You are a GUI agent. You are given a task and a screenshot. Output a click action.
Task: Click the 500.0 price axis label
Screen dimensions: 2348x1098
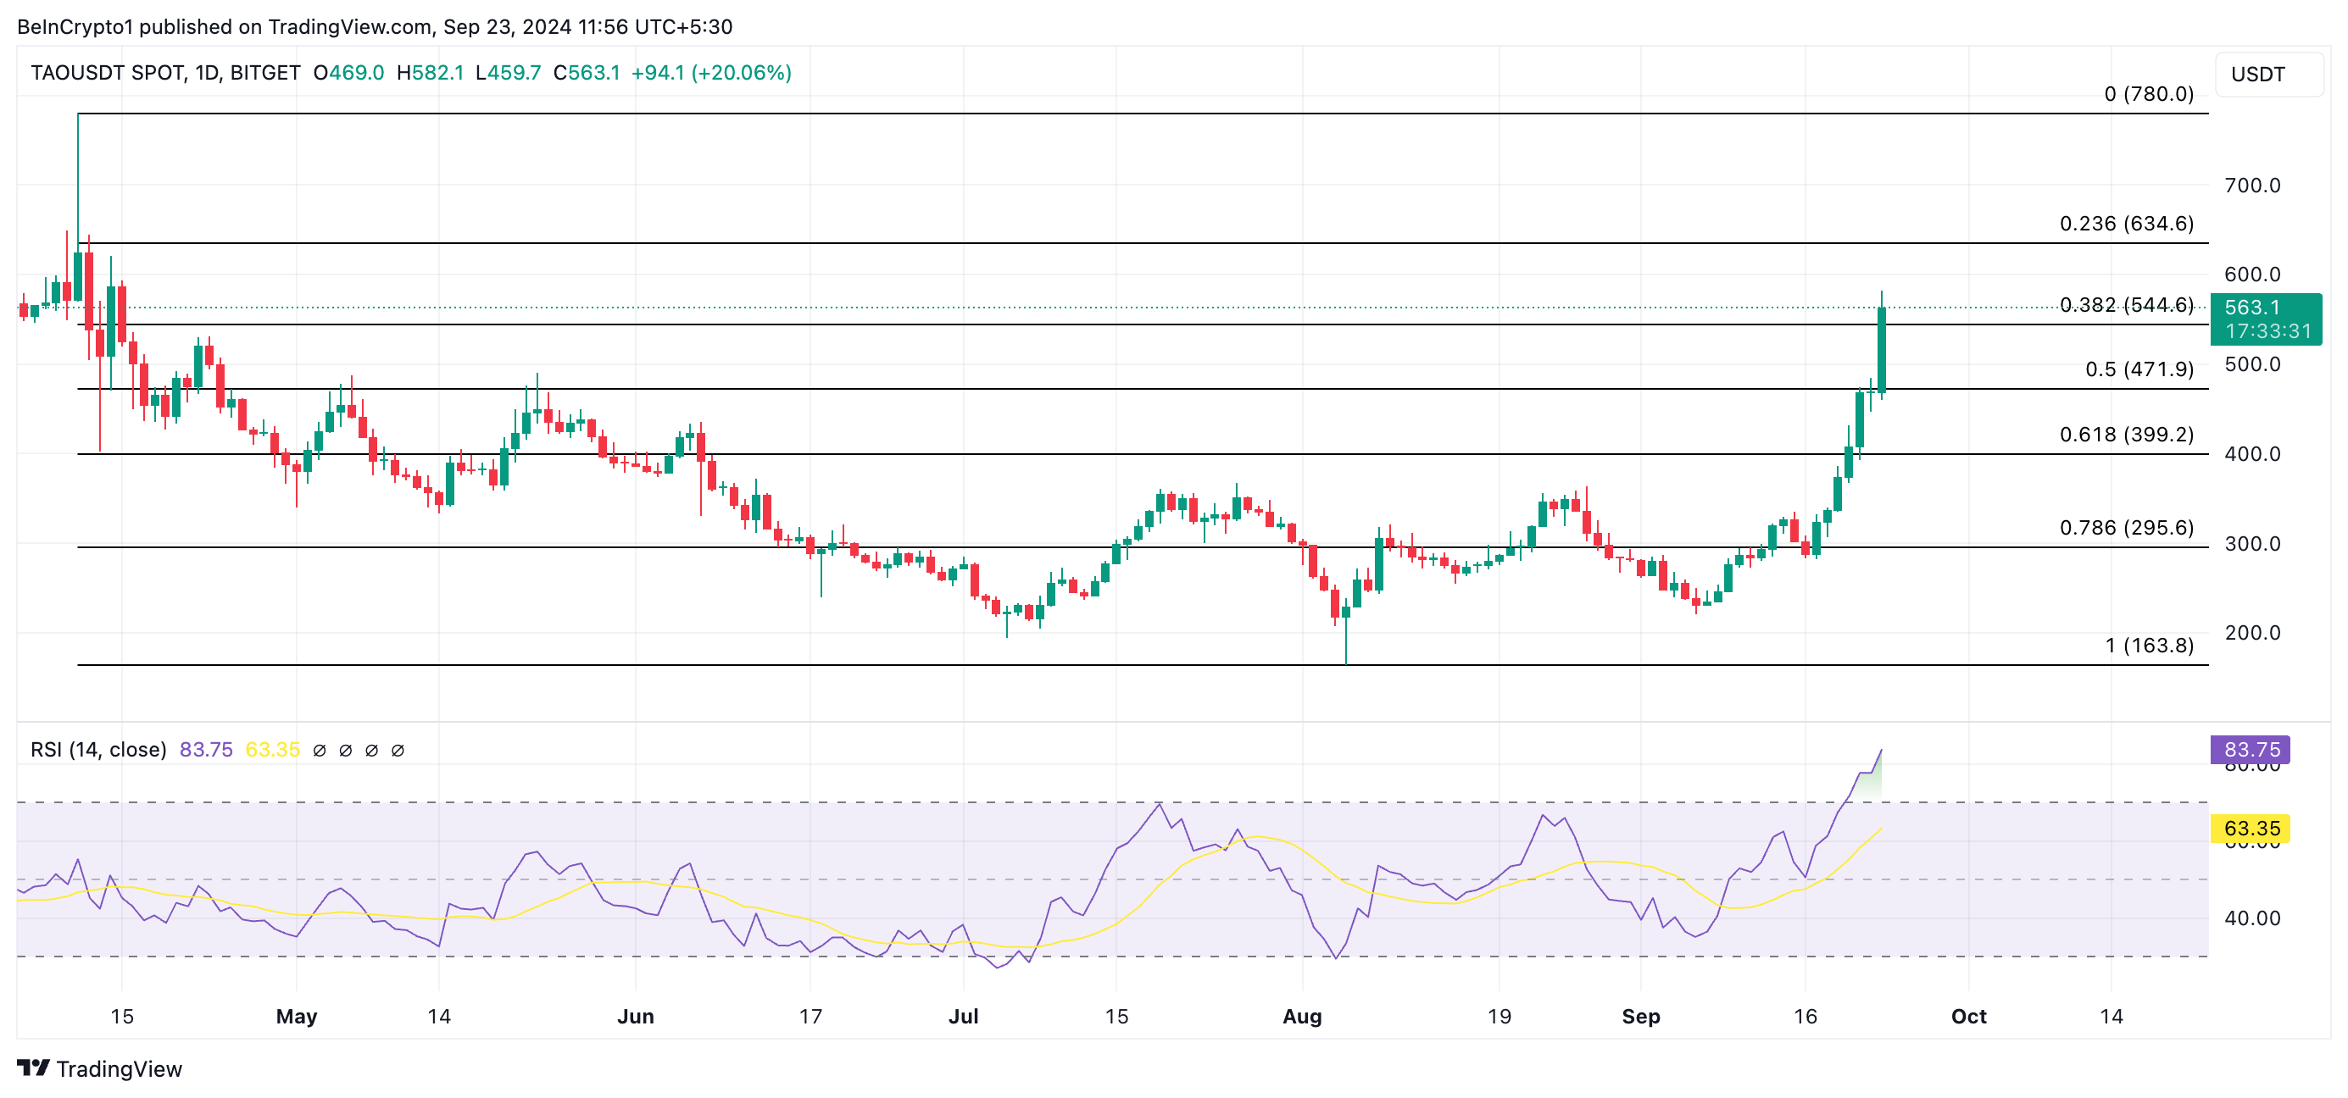click(2252, 363)
